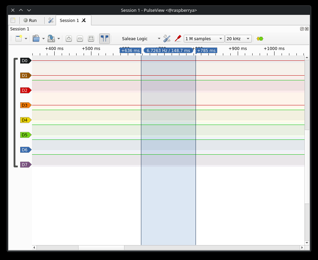The width and height of the screenshot is (318, 260).
Task: Click the Open file folder icon
Action: 36,38
